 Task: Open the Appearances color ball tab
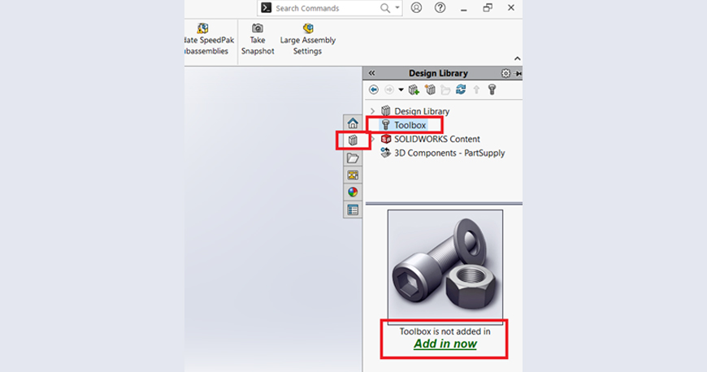tap(353, 192)
